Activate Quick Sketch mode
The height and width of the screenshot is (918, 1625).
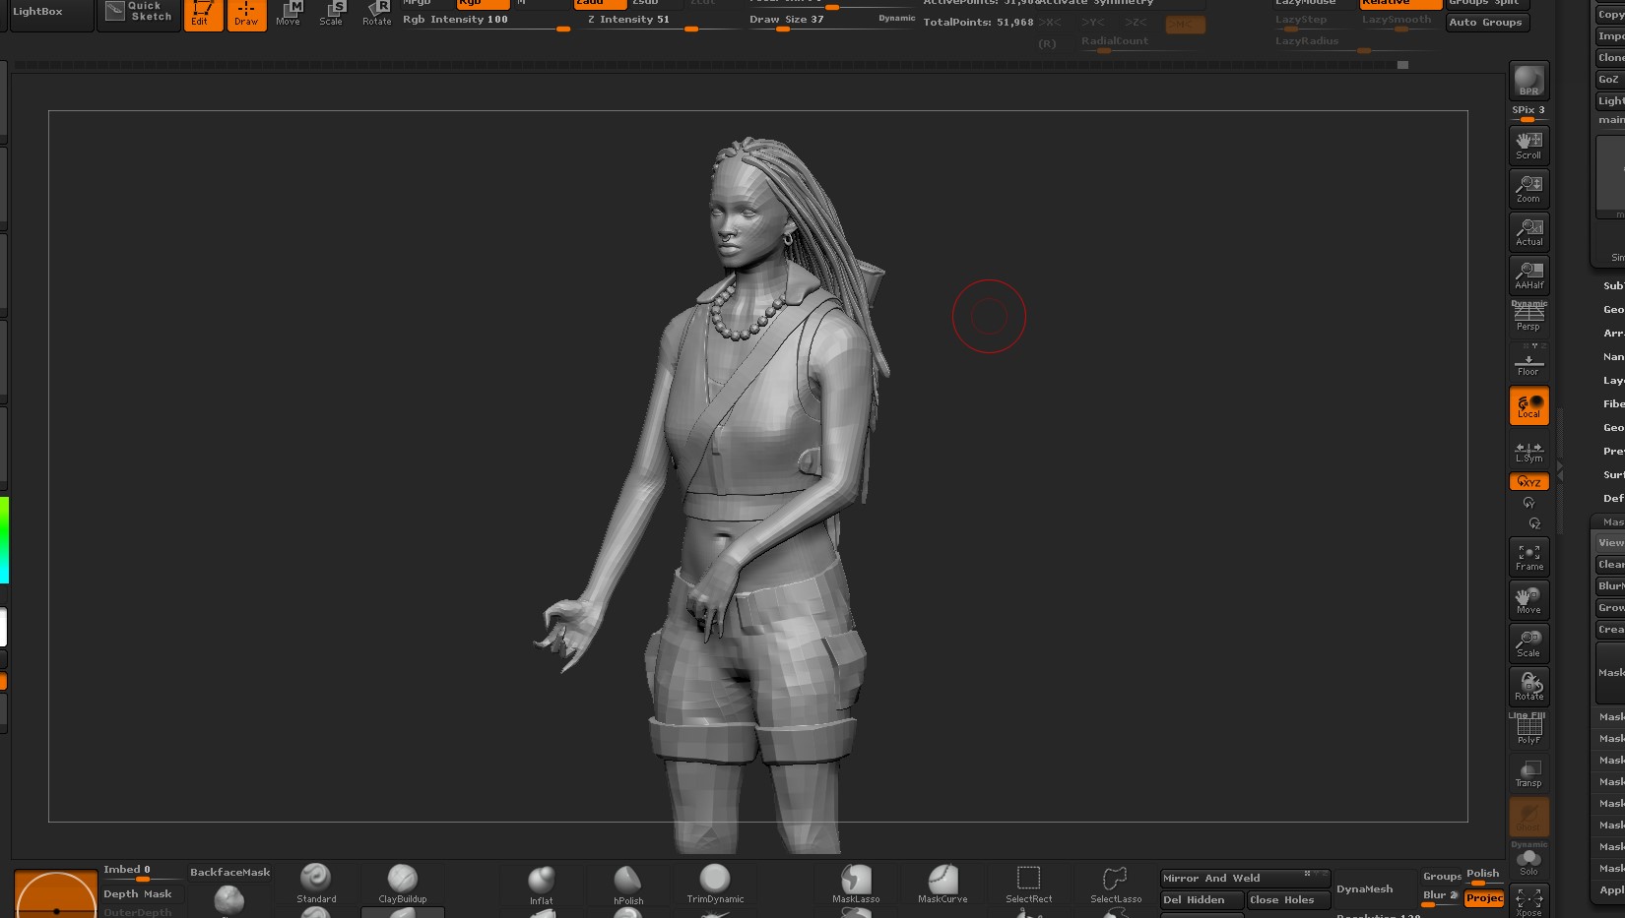[x=139, y=14]
